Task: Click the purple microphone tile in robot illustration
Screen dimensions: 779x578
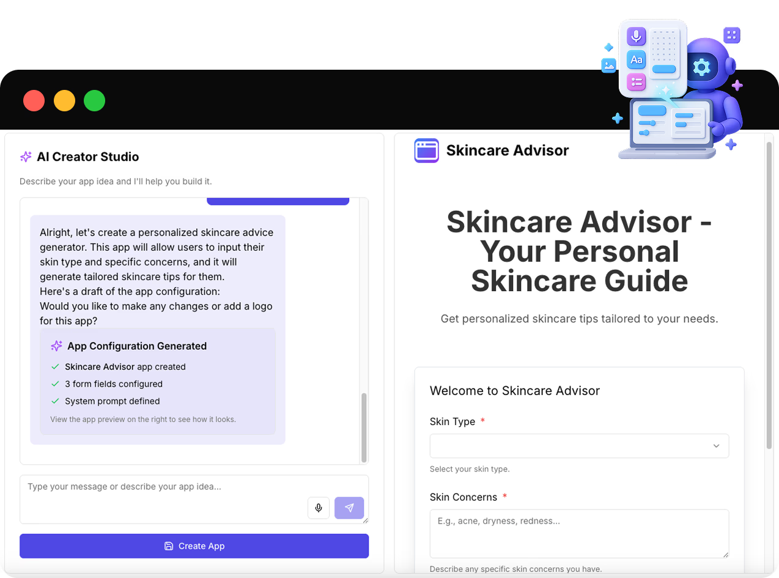Action: (x=637, y=37)
